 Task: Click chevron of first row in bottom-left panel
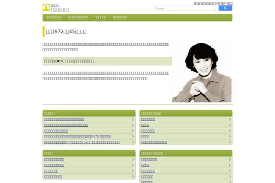point(133,159)
